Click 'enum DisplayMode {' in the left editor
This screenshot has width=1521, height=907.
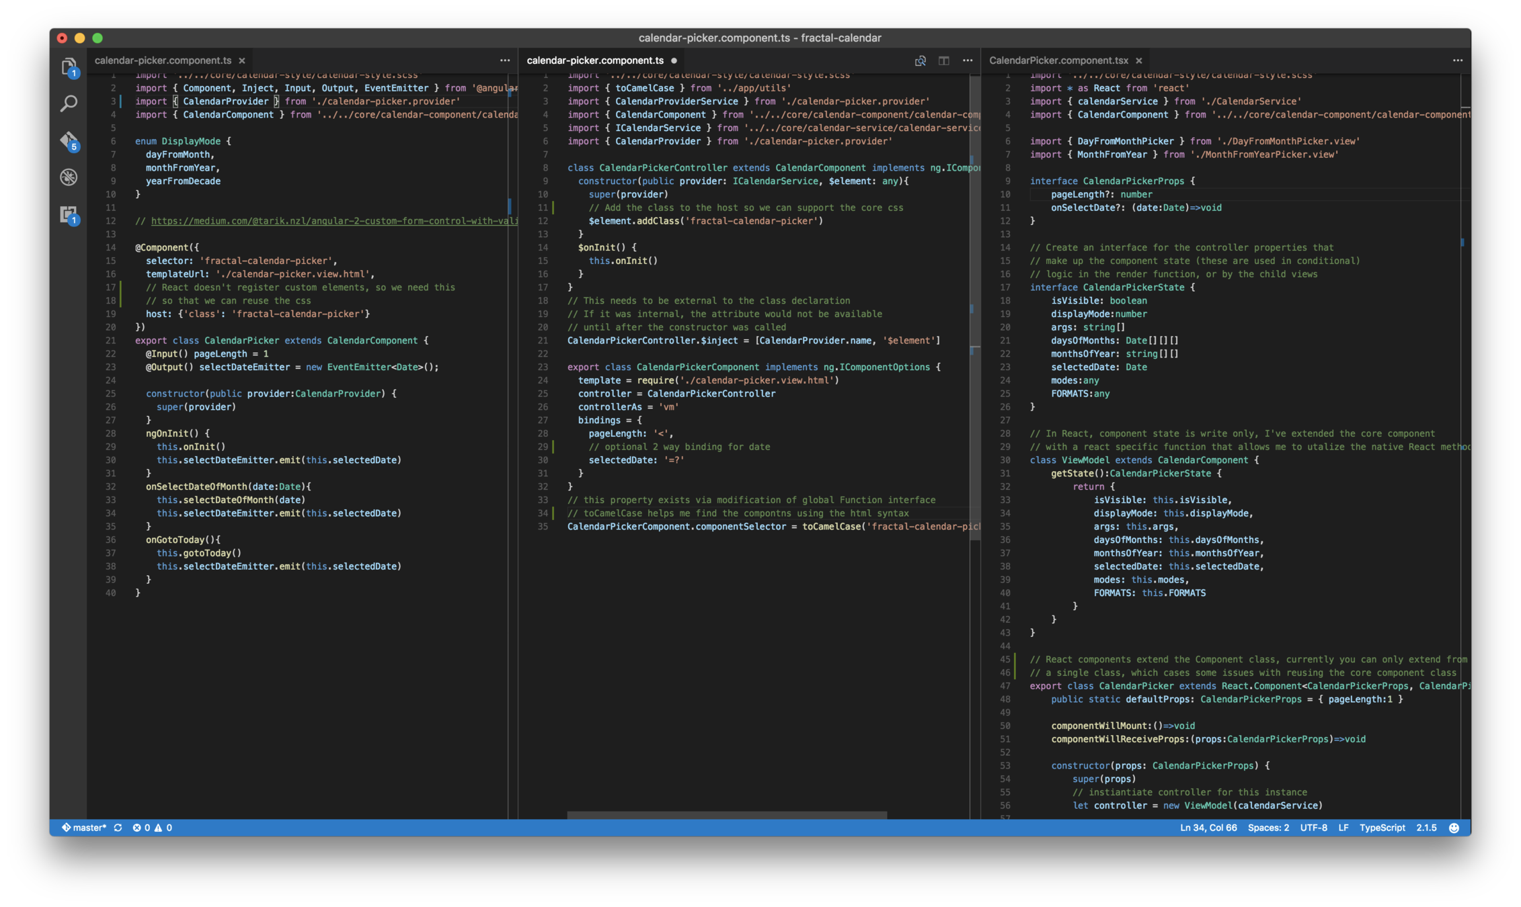pyautogui.click(x=183, y=141)
